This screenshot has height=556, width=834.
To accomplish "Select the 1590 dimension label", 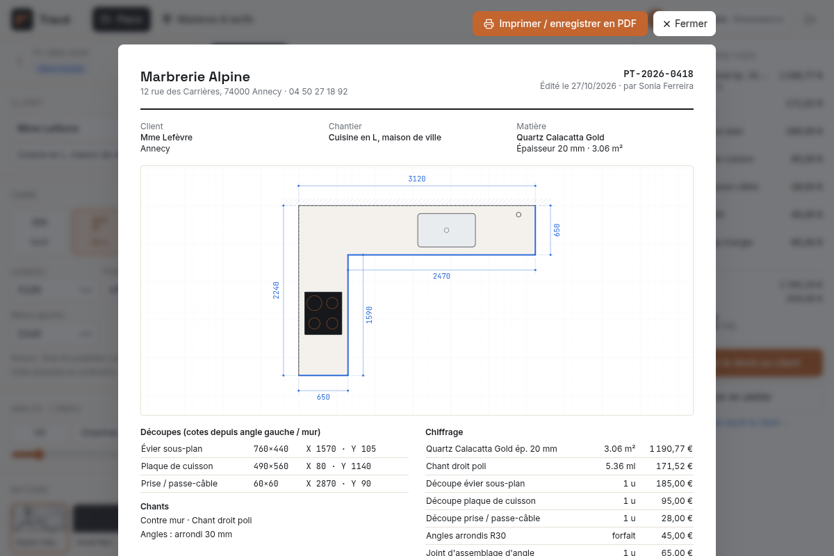I will tap(369, 315).
